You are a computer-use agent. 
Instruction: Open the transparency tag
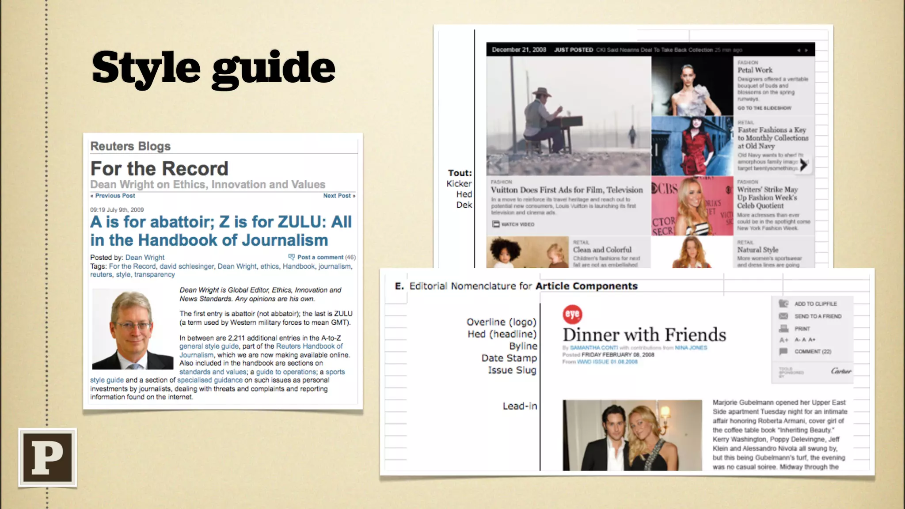[155, 274]
